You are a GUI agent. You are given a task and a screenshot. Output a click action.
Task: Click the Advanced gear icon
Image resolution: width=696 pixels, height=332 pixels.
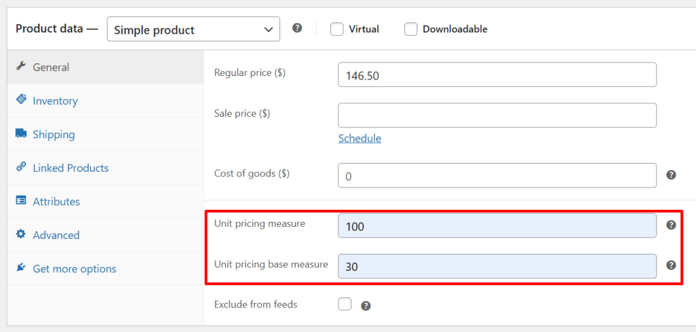[x=20, y=234]
